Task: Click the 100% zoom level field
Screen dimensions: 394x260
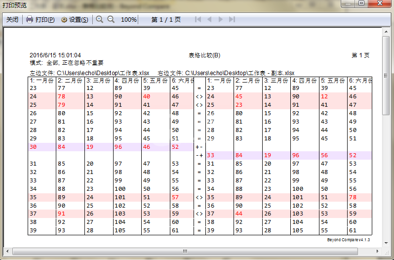Action: (x=129, y=20)
